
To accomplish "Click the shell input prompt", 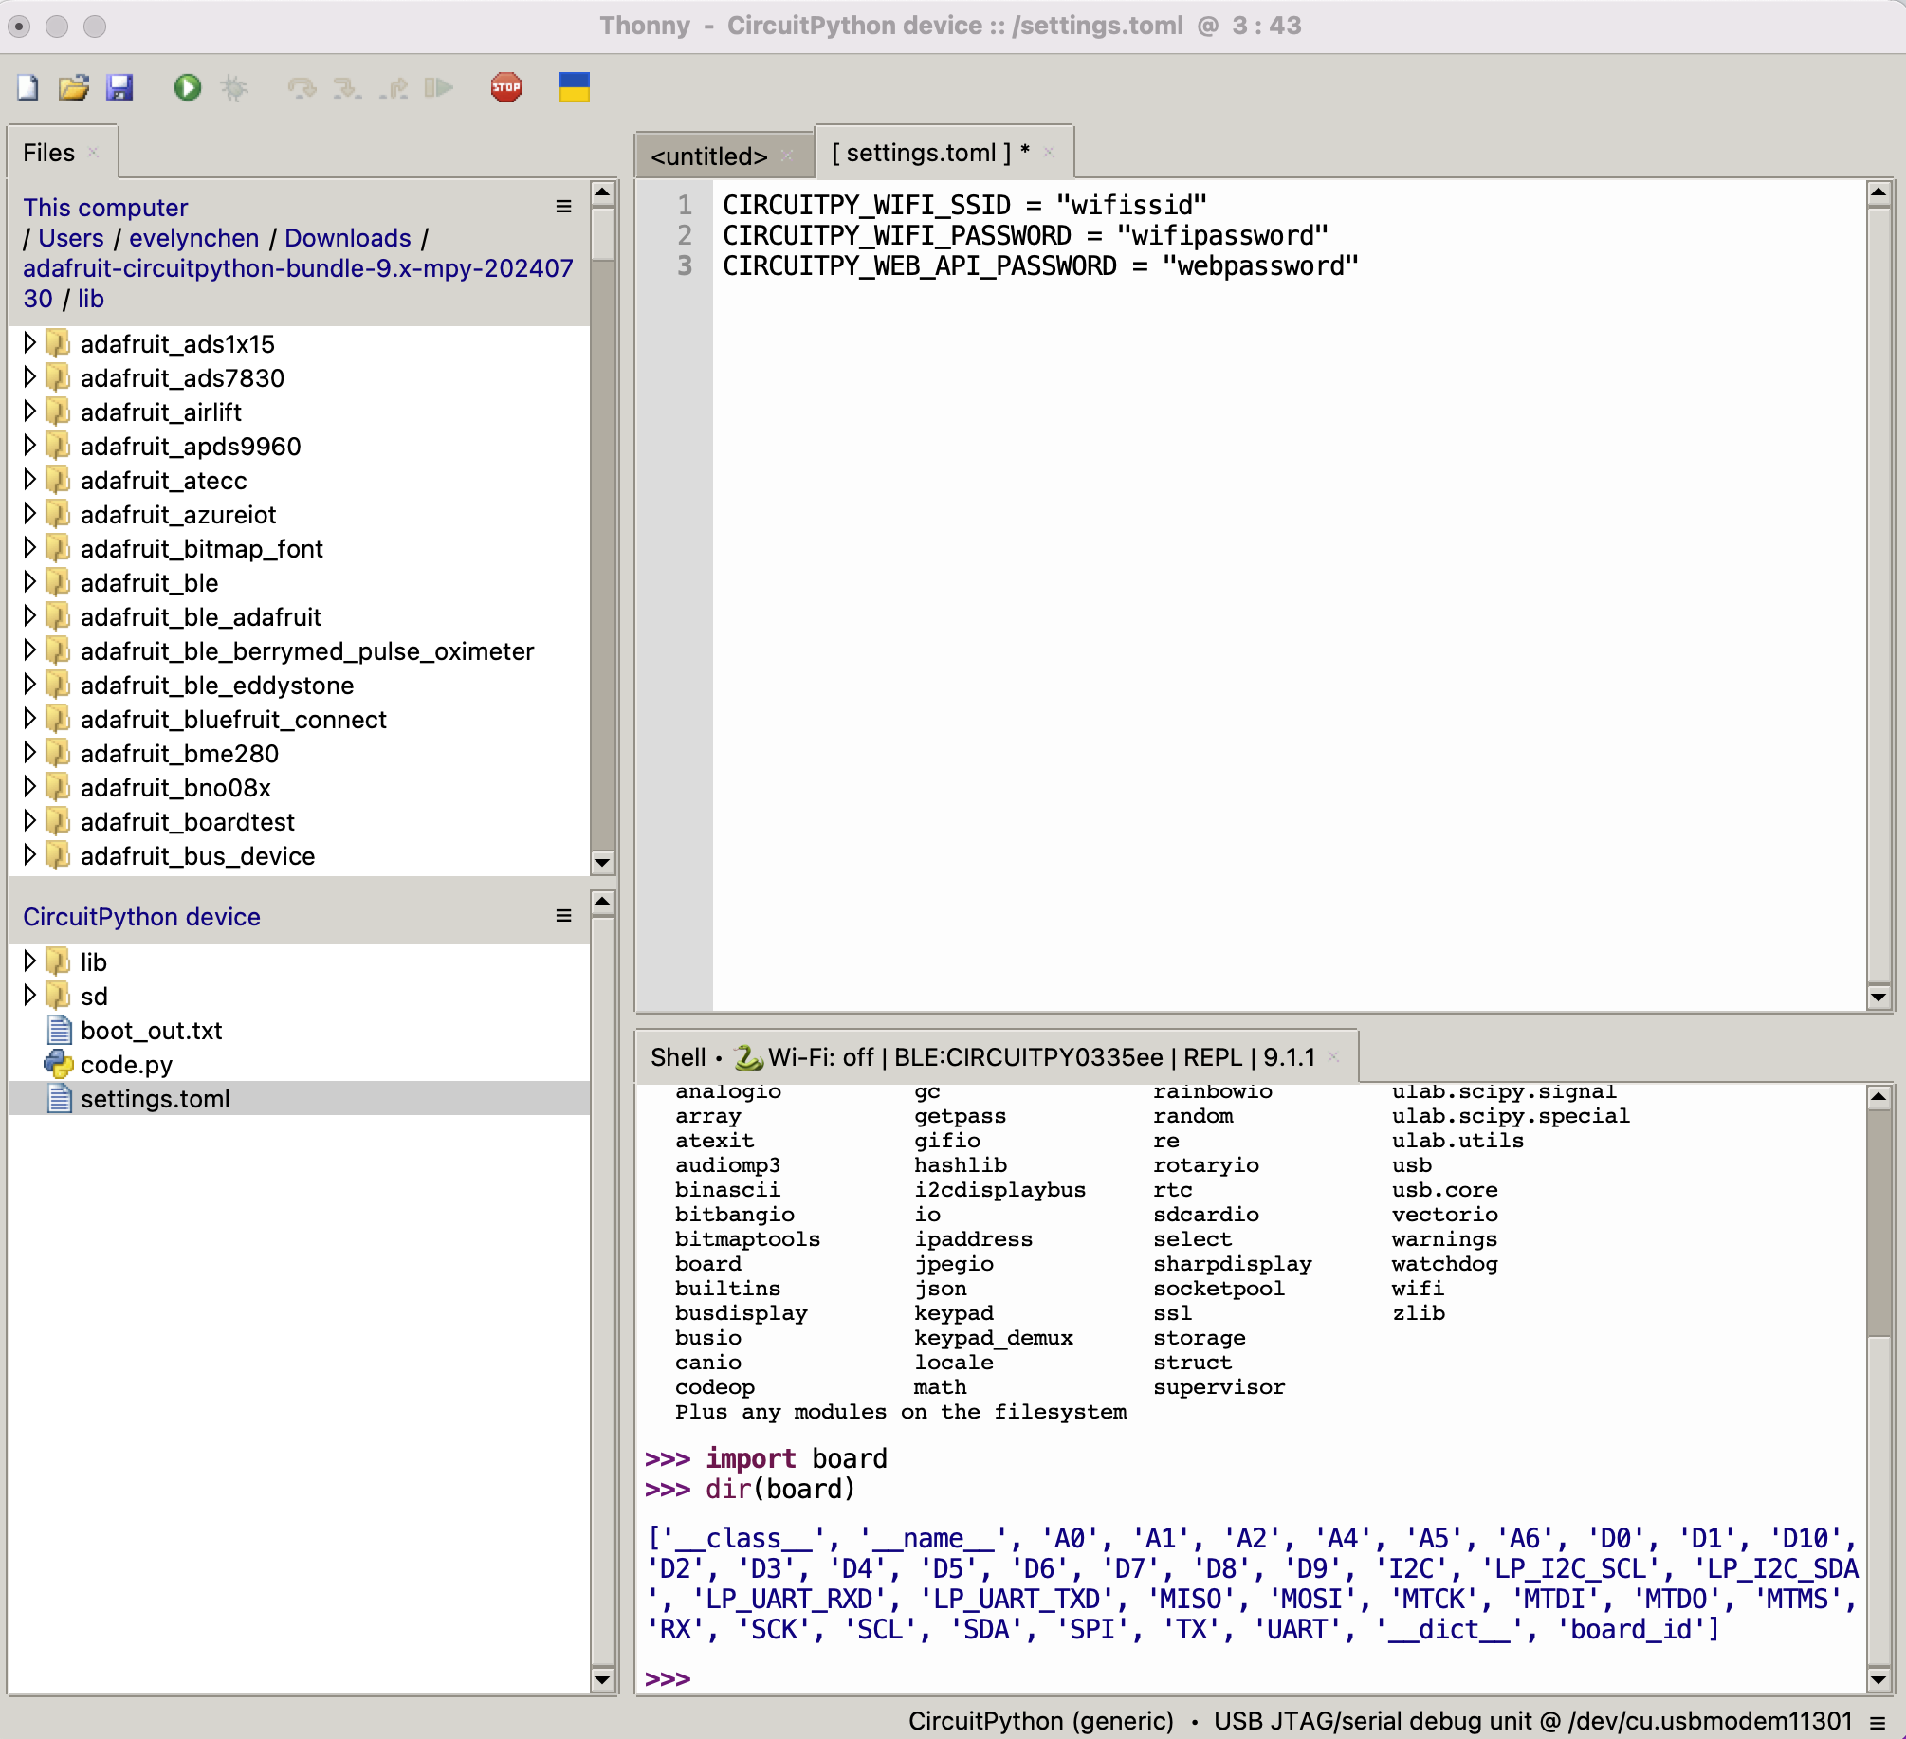I will pos(668,1679).
